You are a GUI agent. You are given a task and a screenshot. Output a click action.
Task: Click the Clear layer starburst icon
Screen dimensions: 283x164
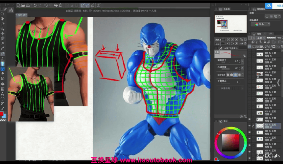click(x=46, y=5)
